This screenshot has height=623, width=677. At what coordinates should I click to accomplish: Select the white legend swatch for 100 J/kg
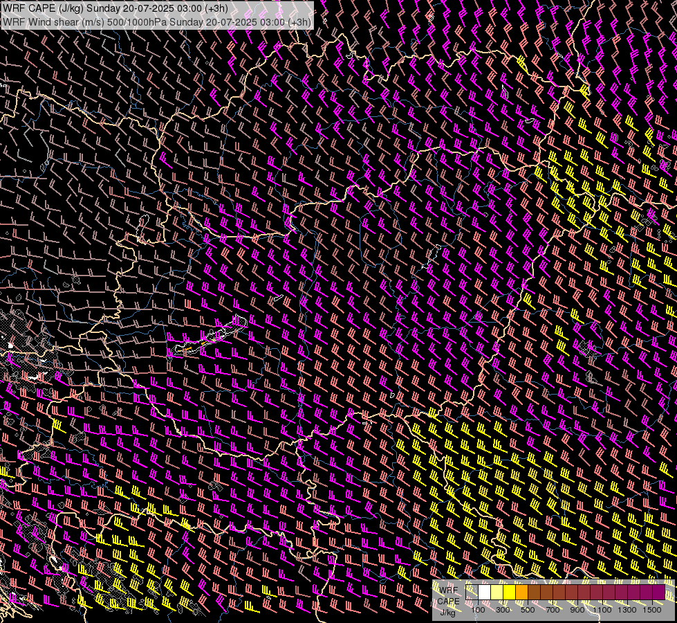point(485,592)
